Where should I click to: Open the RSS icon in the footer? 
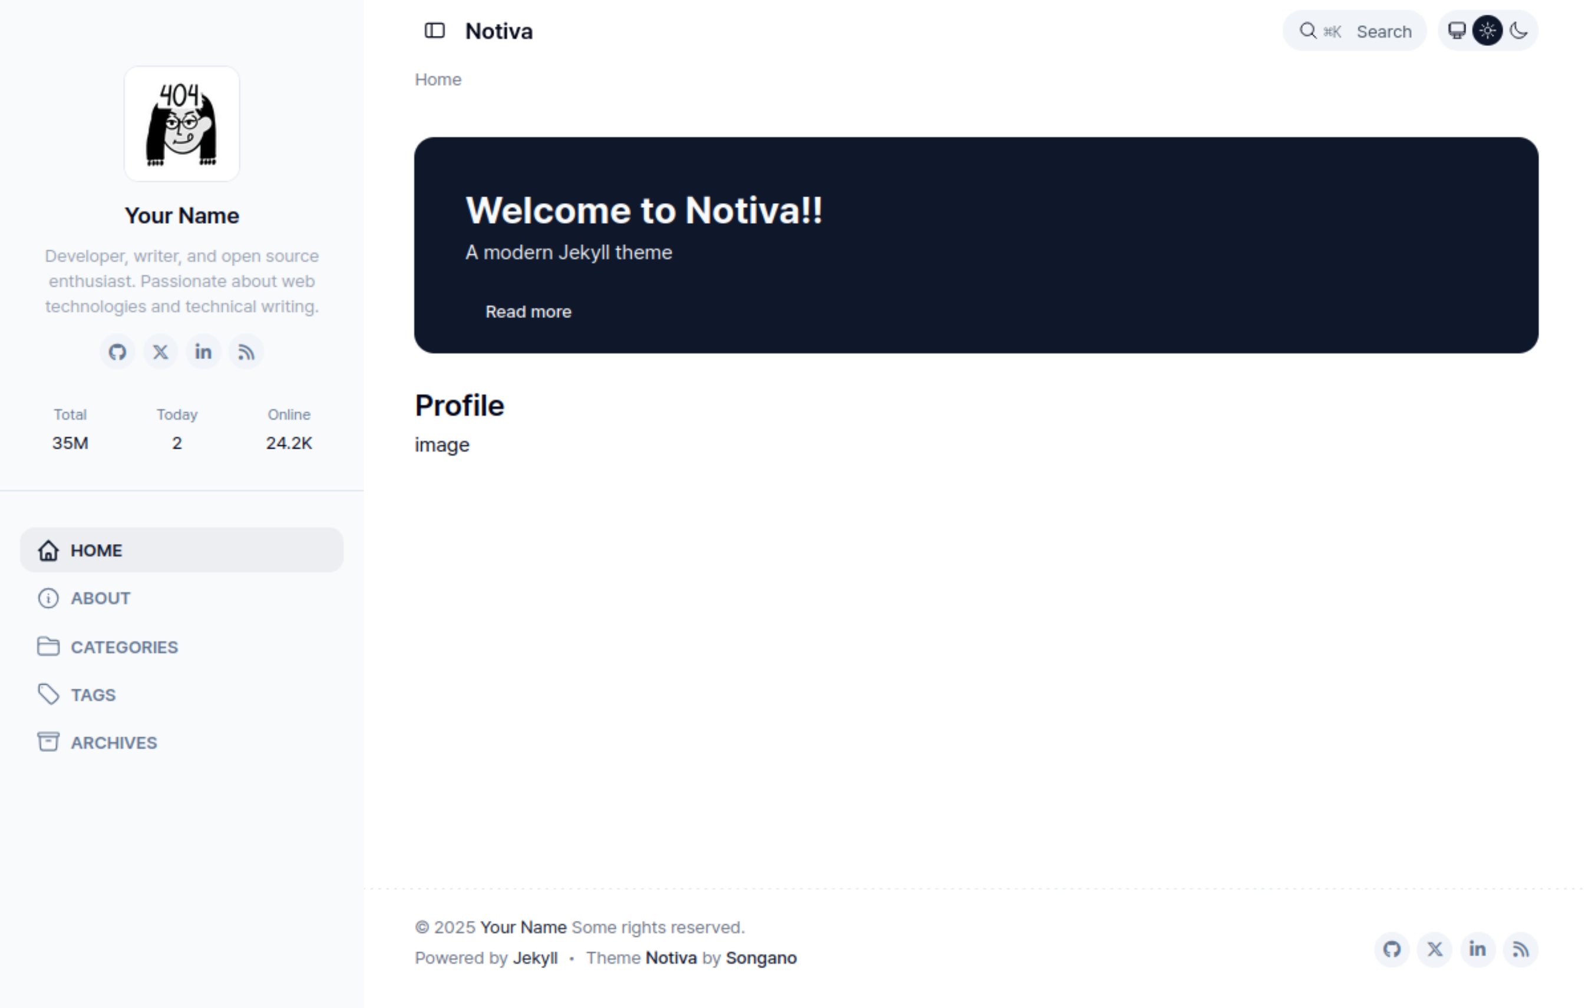pos(1521,950)
